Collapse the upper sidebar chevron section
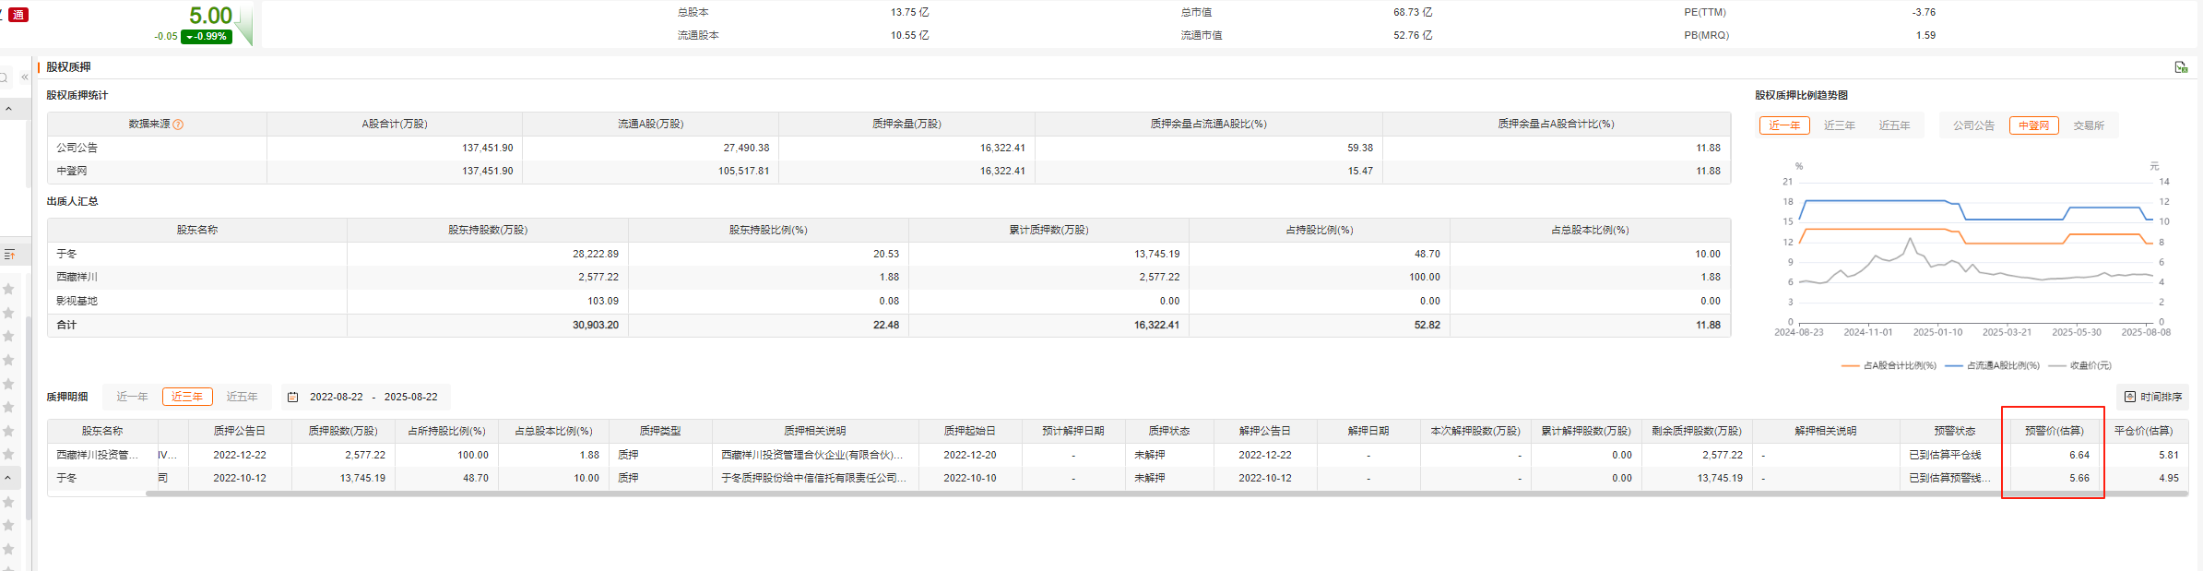This screenshot has height=571, width=2203. tap(8, 109)
